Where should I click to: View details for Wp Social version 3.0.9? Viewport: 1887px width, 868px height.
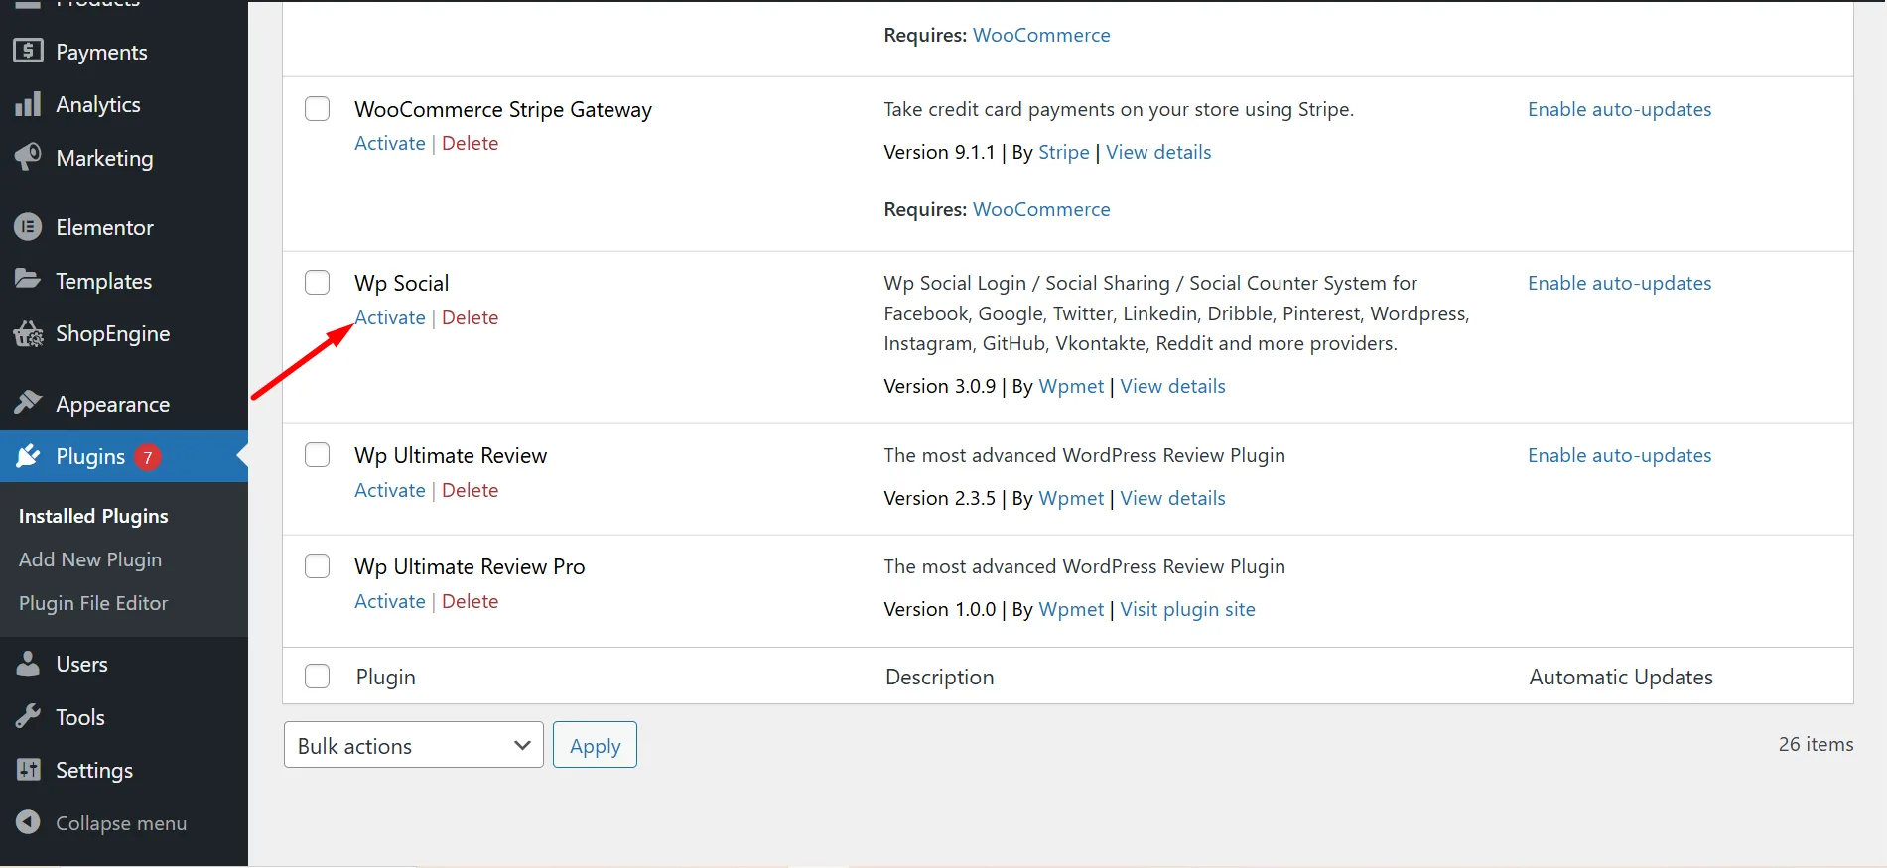coord(1172,386)
